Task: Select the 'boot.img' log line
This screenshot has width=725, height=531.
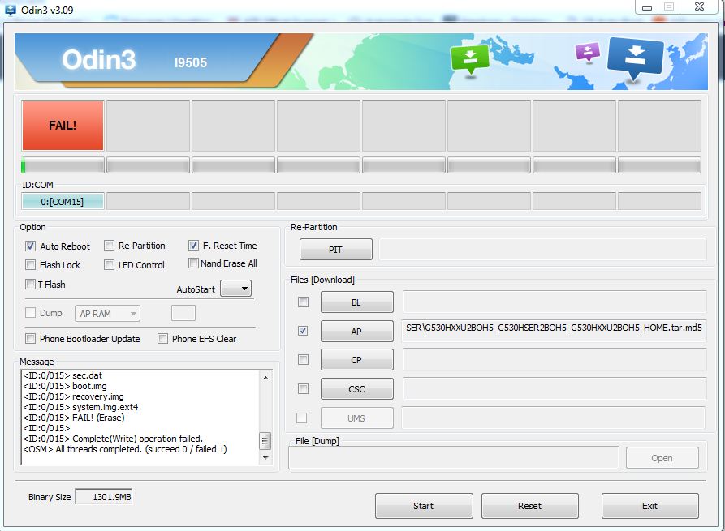Action: click(x=65, y=386)
